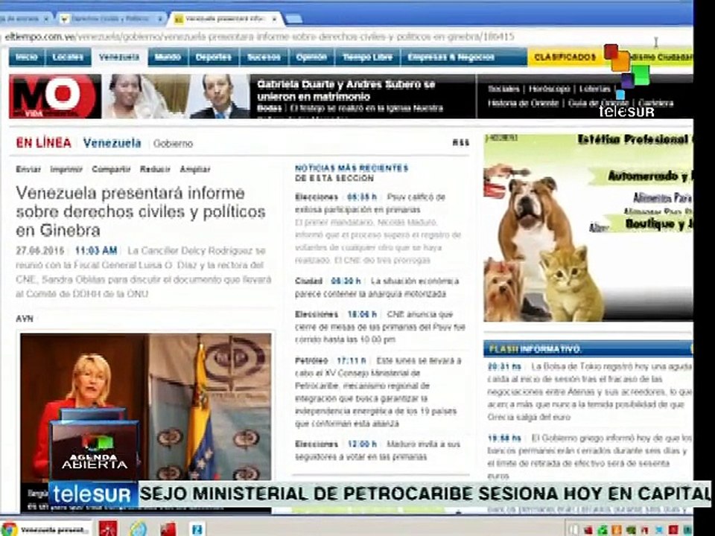Open Maduro invita a votar news item

[378, 450]
